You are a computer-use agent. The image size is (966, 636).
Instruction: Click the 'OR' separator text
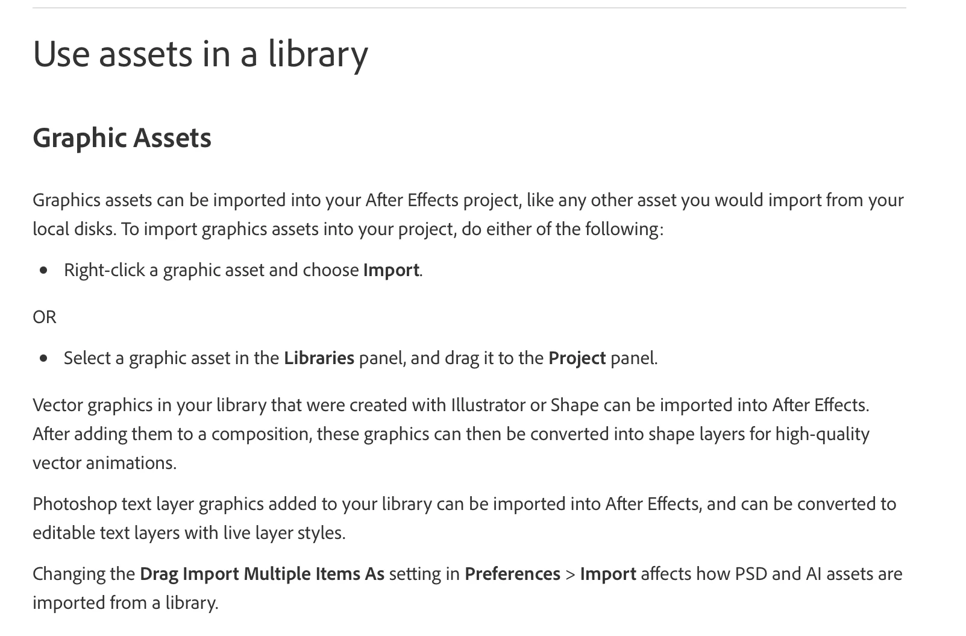click(x=45, y=317)
